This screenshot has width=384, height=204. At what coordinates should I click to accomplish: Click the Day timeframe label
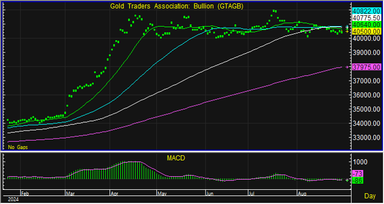click(x=370, y=196)
